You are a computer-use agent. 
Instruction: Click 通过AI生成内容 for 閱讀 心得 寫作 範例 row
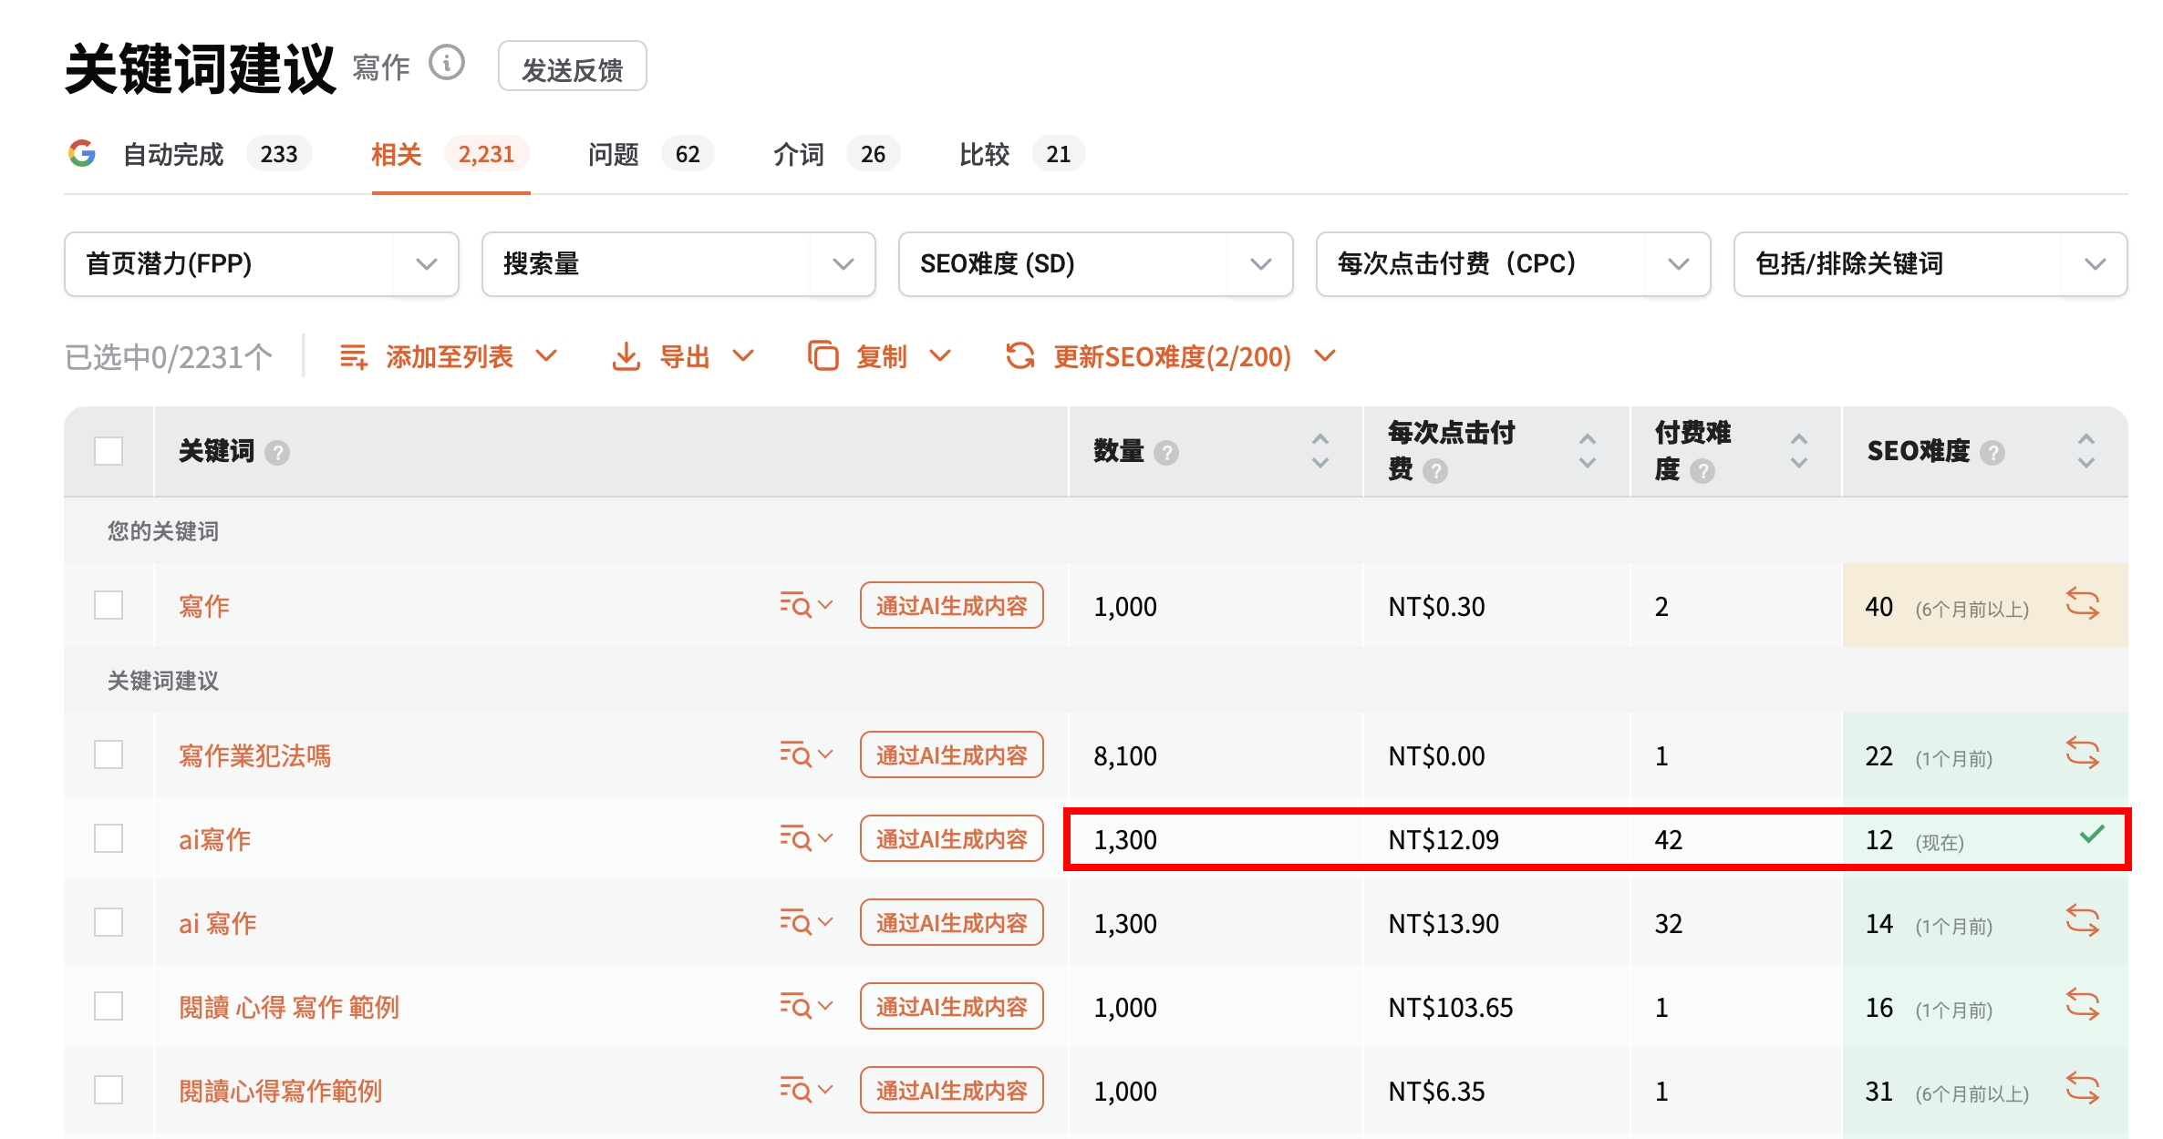951,1006
